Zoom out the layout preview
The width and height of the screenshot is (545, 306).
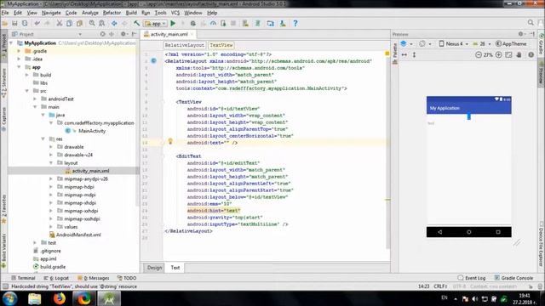479,54
